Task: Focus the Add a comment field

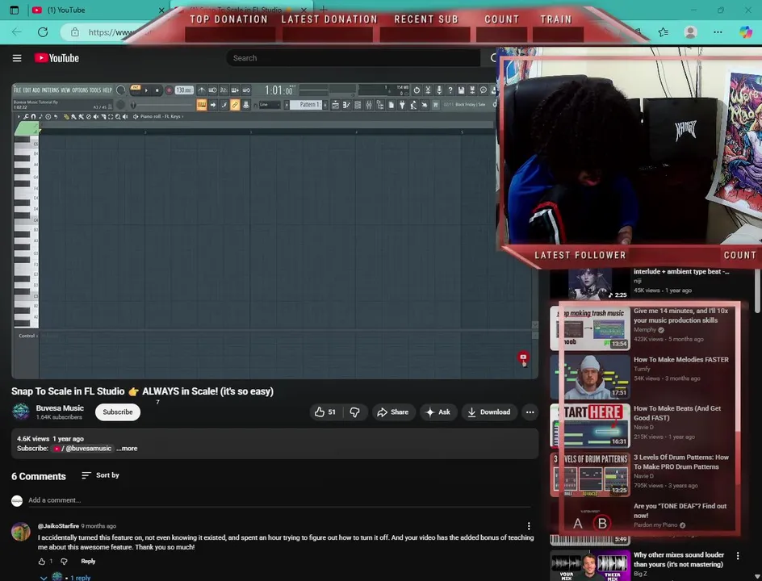Action: click(x=279, y=500)
